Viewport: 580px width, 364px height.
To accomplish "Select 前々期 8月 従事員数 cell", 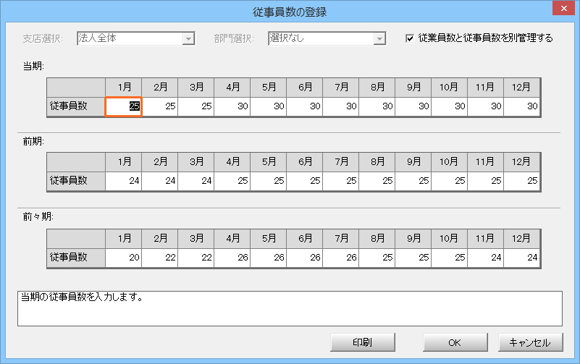I will (x=377, y=258).
